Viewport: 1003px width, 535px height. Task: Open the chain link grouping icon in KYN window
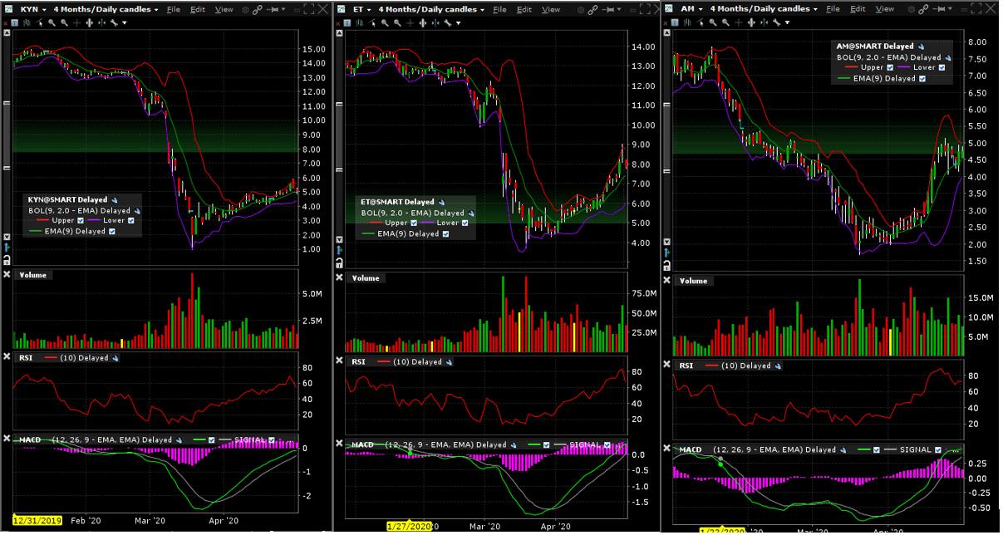point(258,10)
